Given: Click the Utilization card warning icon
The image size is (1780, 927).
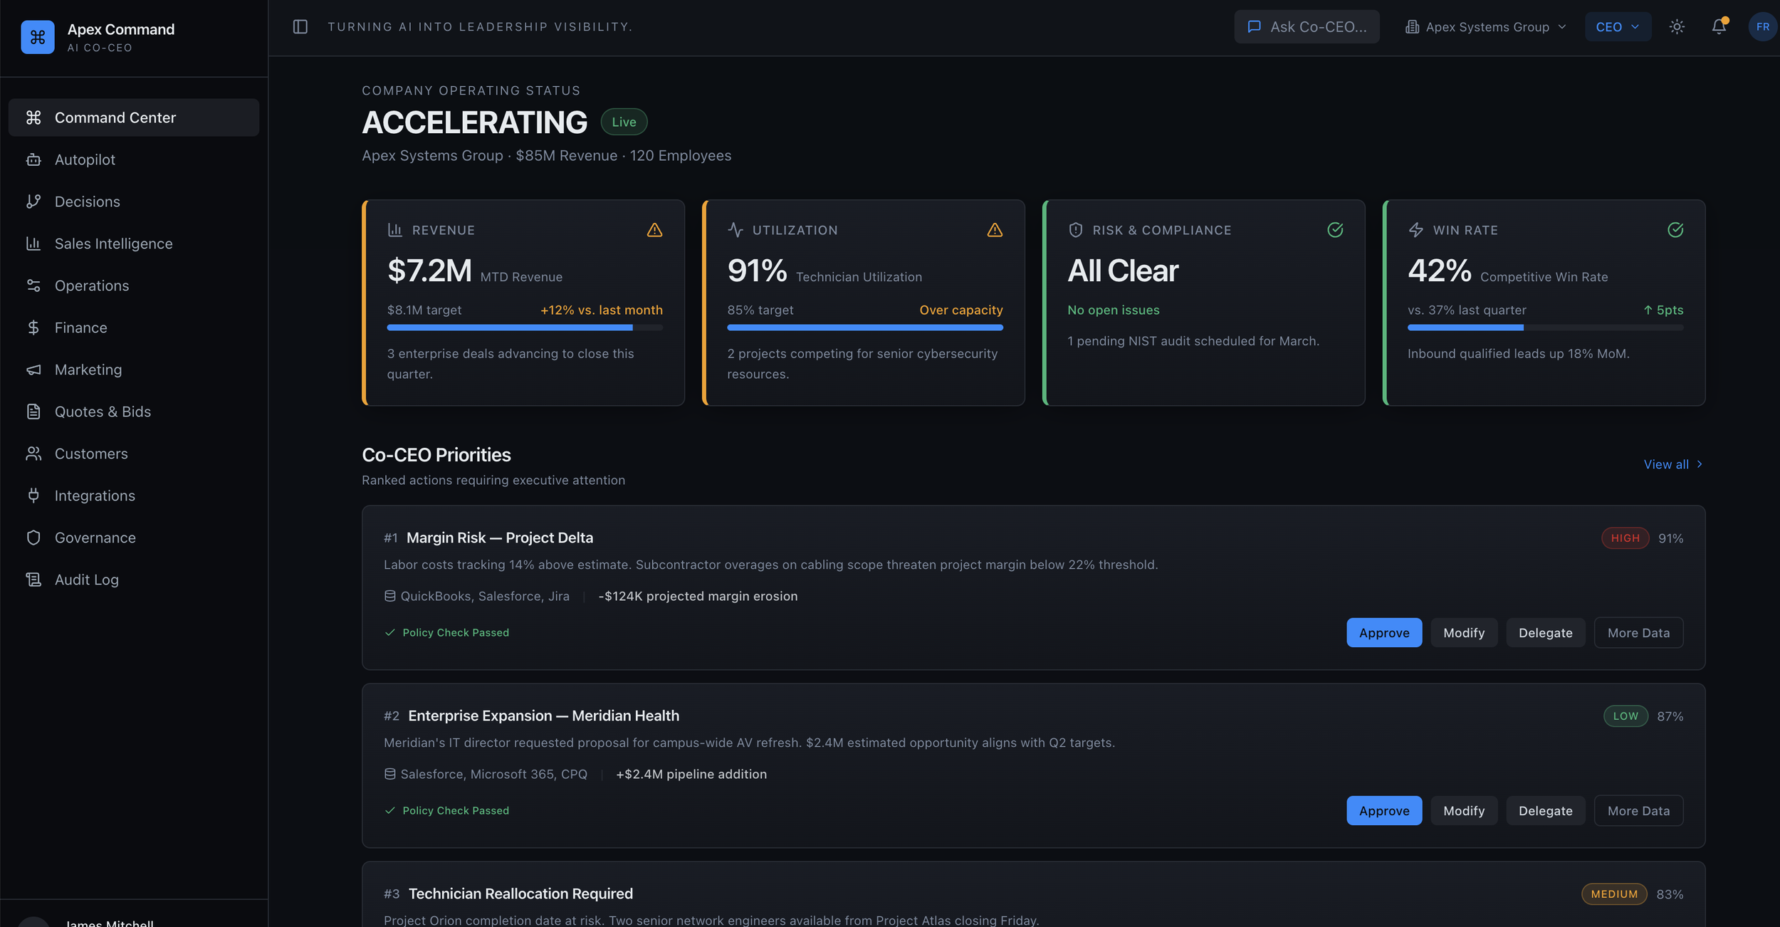Looking at the screenshot, I should pyautogui.click(x=995, y=230).
